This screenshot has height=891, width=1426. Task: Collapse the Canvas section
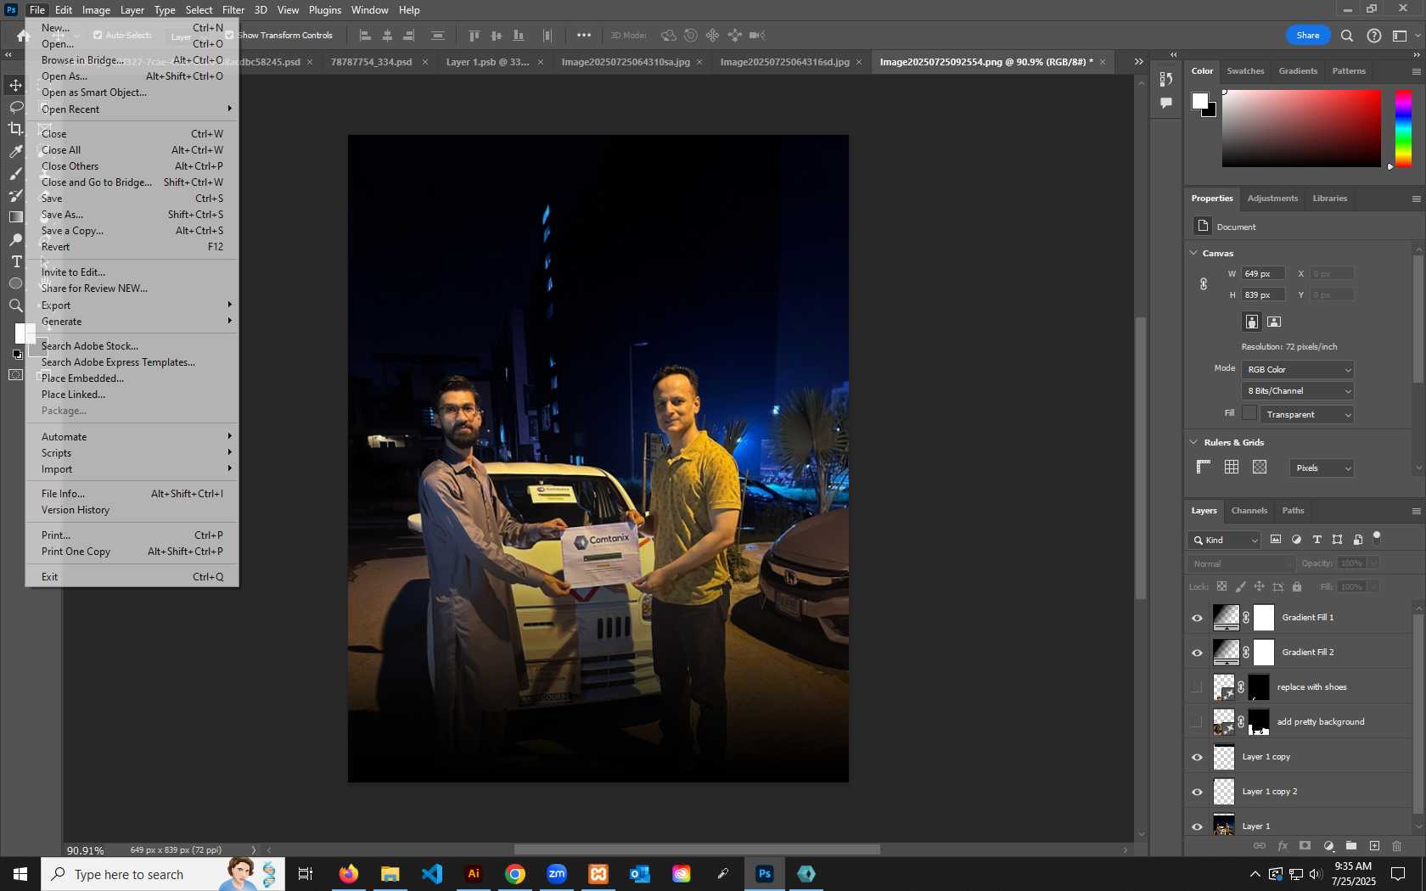click(1194, 253)
